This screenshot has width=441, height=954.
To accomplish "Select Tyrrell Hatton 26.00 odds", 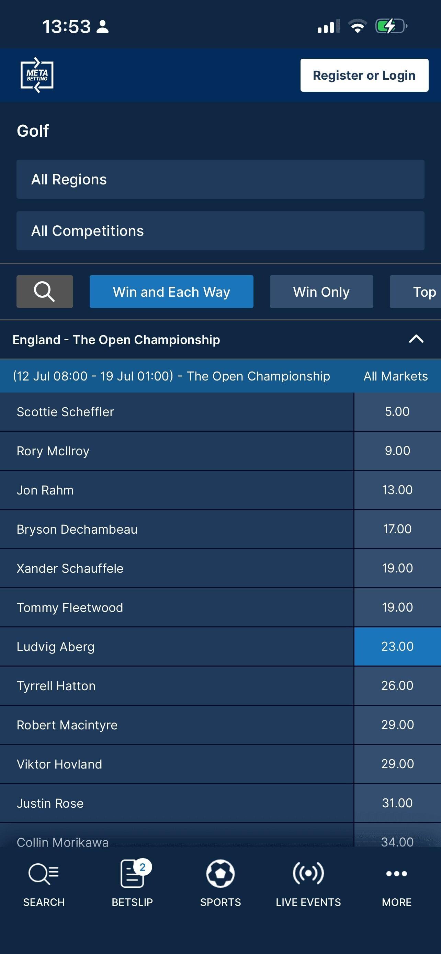I will (397, 685).
